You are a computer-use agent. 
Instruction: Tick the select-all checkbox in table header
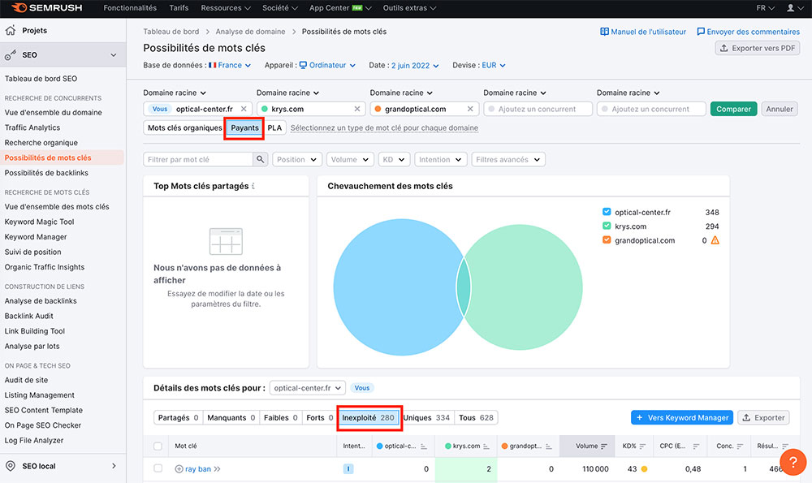158,446
